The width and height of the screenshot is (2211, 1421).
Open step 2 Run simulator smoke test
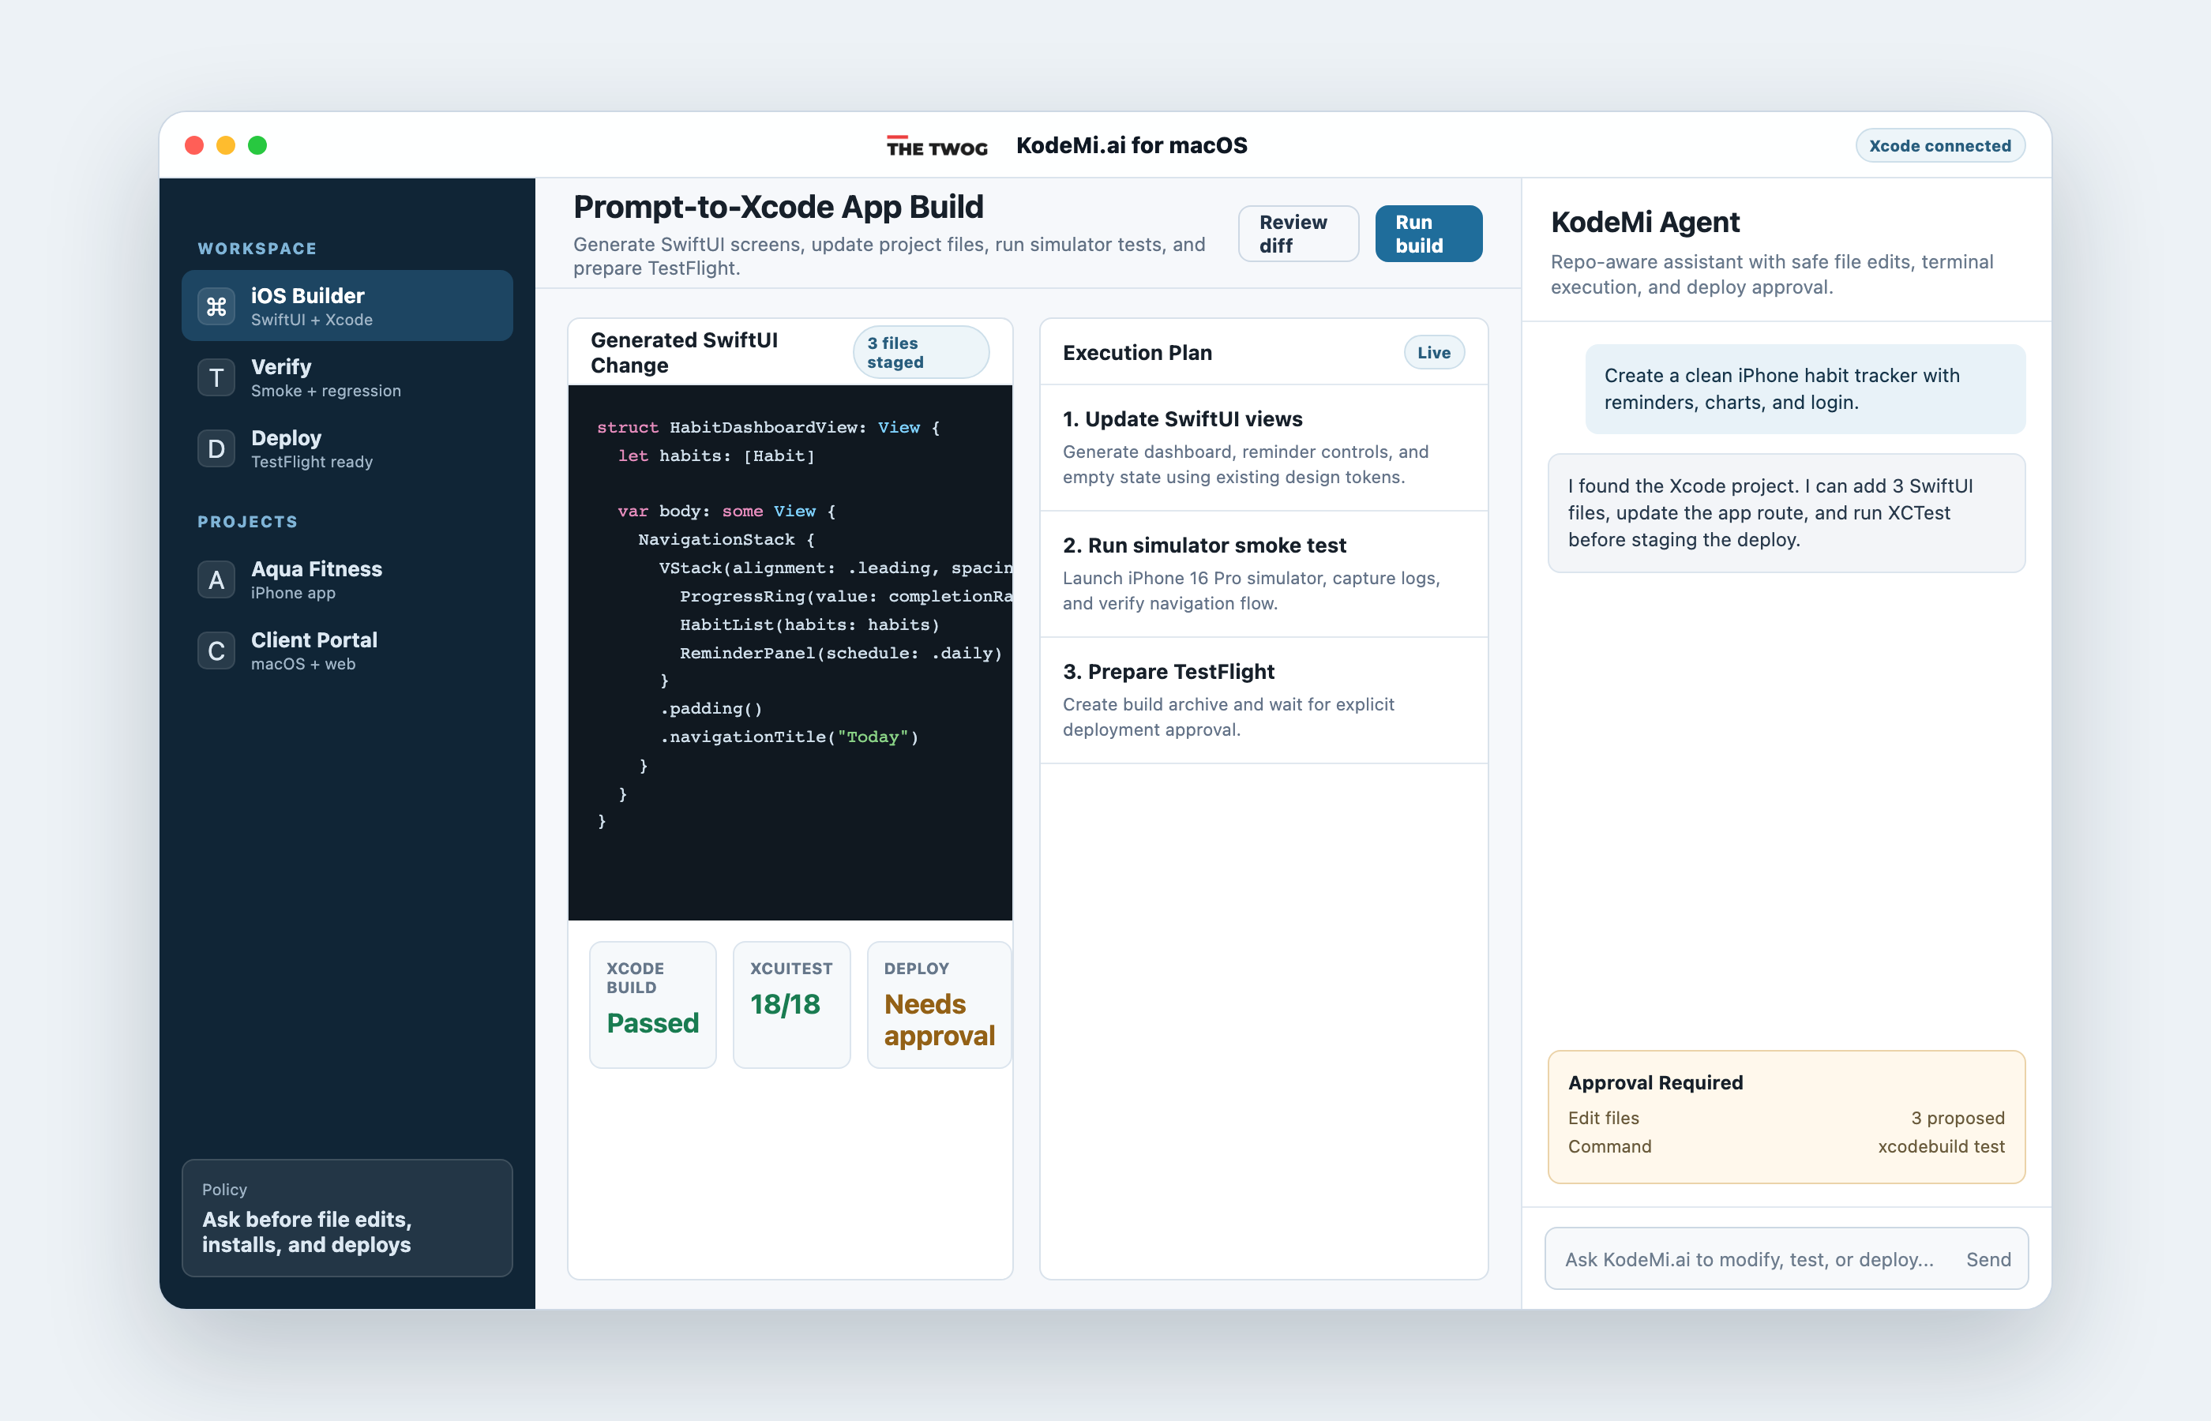1263,574
